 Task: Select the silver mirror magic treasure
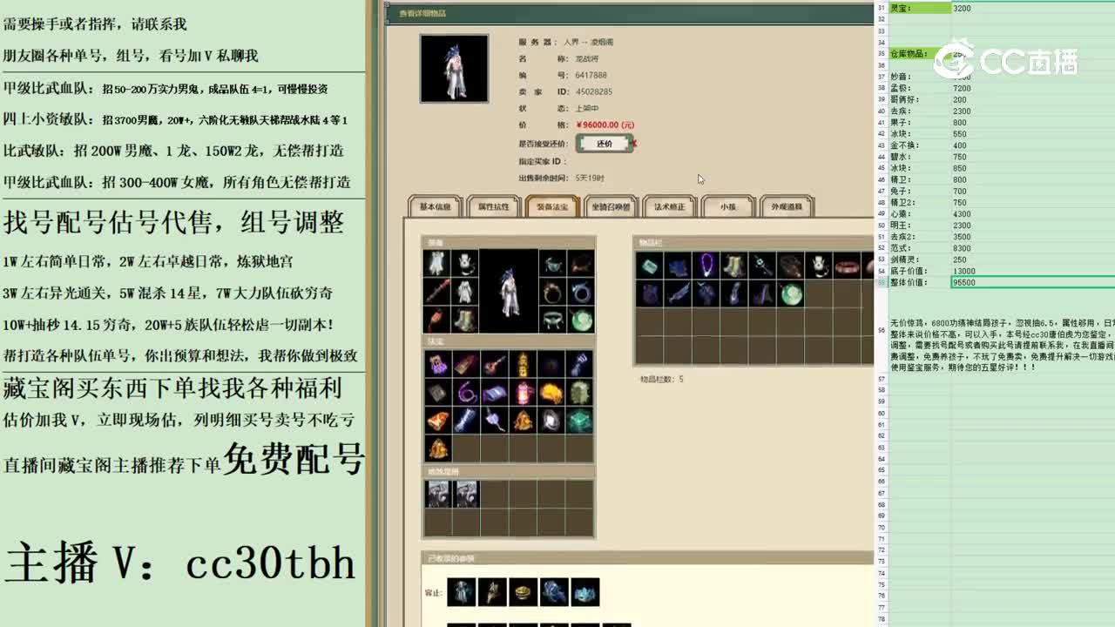pos(551,421)
